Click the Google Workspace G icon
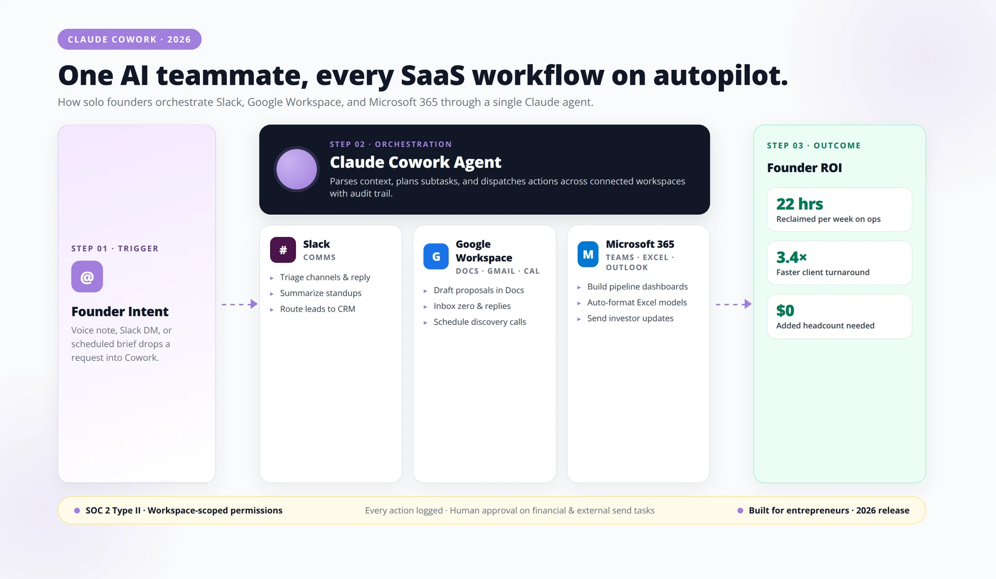 (x=436, y=256)
